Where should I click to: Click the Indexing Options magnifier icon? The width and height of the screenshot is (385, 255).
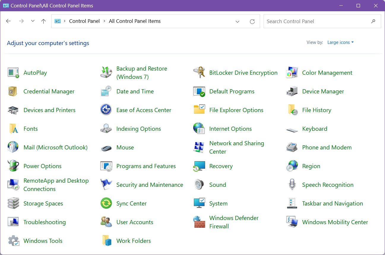[x=106, y=129]
